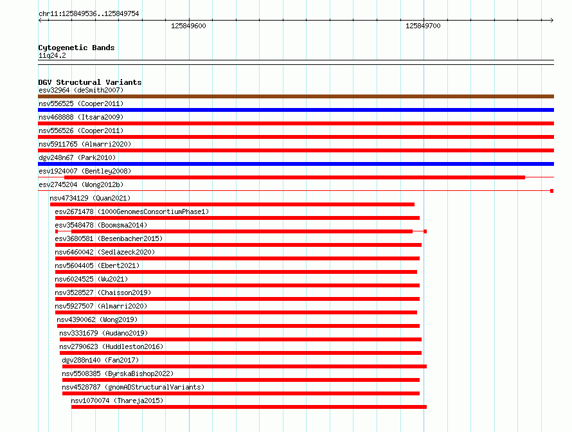Select the nsv2790623 (Huddleston2016) label
This screenshot has width=572, height=432.
click(111, 346)
